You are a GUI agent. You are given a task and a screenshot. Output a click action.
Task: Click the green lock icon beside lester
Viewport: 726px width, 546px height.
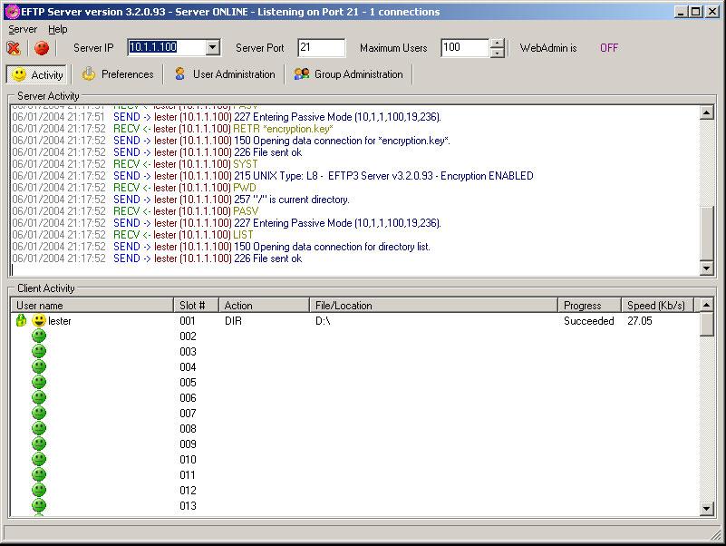[x=21, y=320]
